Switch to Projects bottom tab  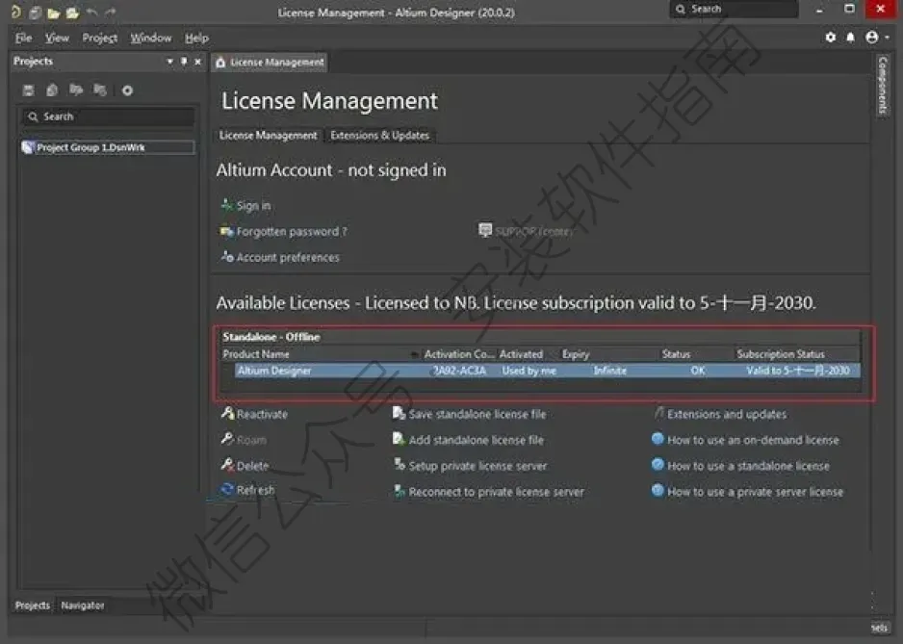pyautogui.click(x=33, y=605)
